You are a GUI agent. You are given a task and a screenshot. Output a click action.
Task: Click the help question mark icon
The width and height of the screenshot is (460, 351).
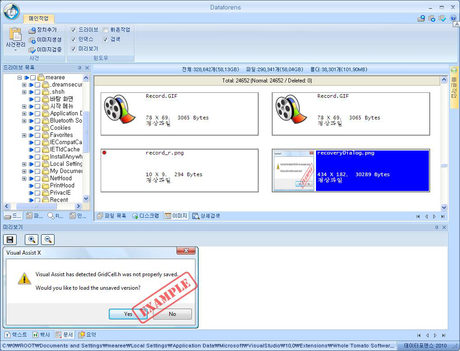453,18
